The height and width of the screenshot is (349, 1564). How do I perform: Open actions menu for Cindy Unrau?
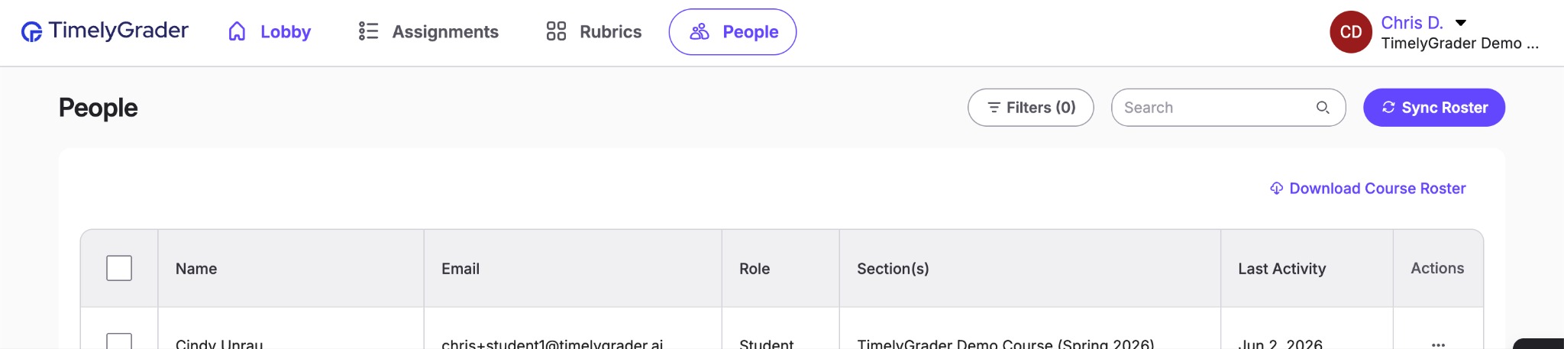pyautogui.click(x=1438, y=344)
